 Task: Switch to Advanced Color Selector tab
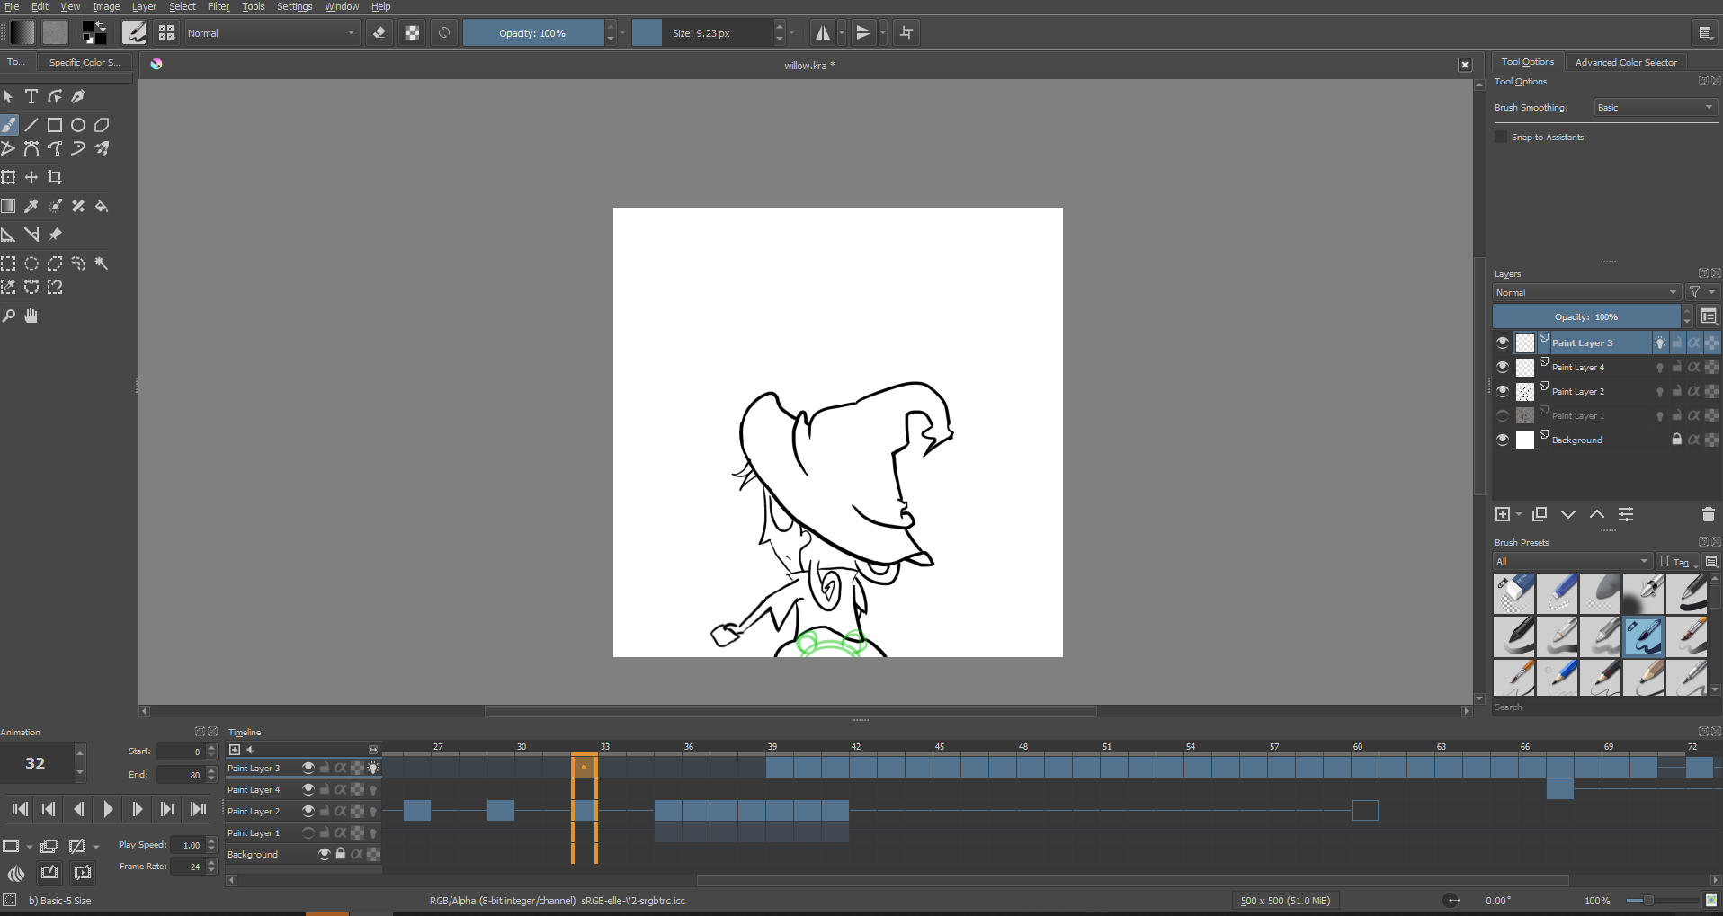(x=1626, y=62)
